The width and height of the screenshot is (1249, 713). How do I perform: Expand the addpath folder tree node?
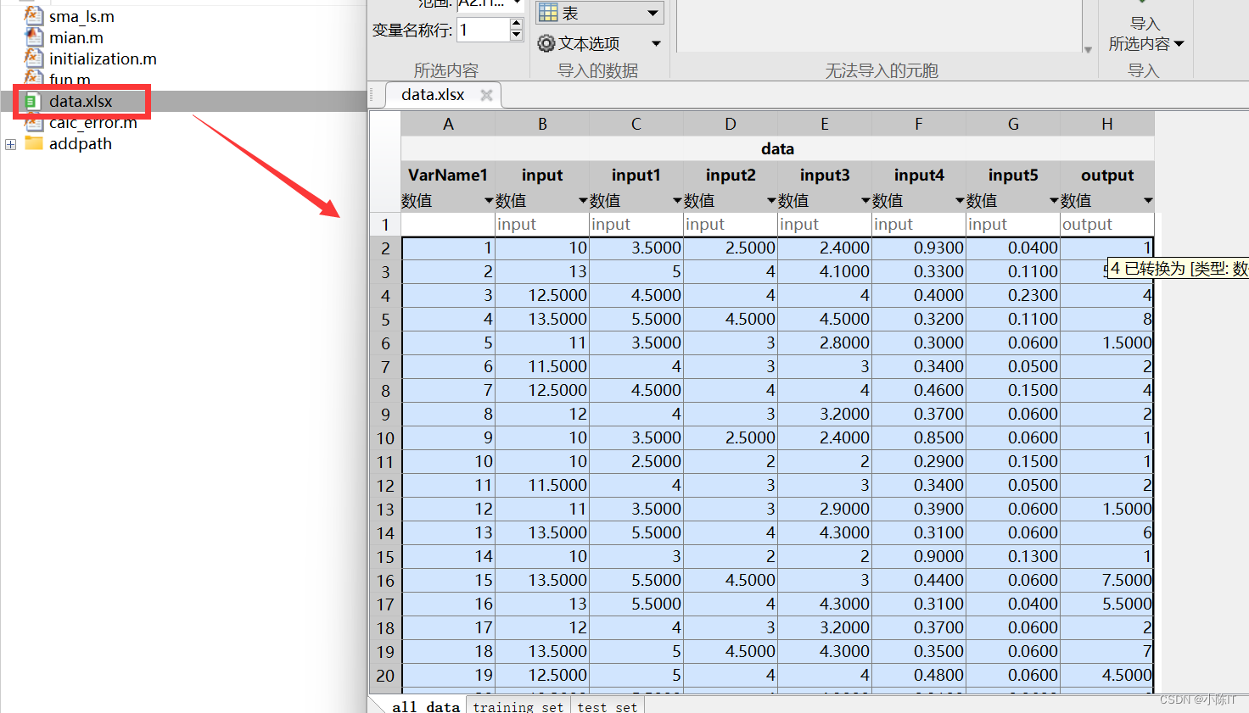[x=10, y=144]
